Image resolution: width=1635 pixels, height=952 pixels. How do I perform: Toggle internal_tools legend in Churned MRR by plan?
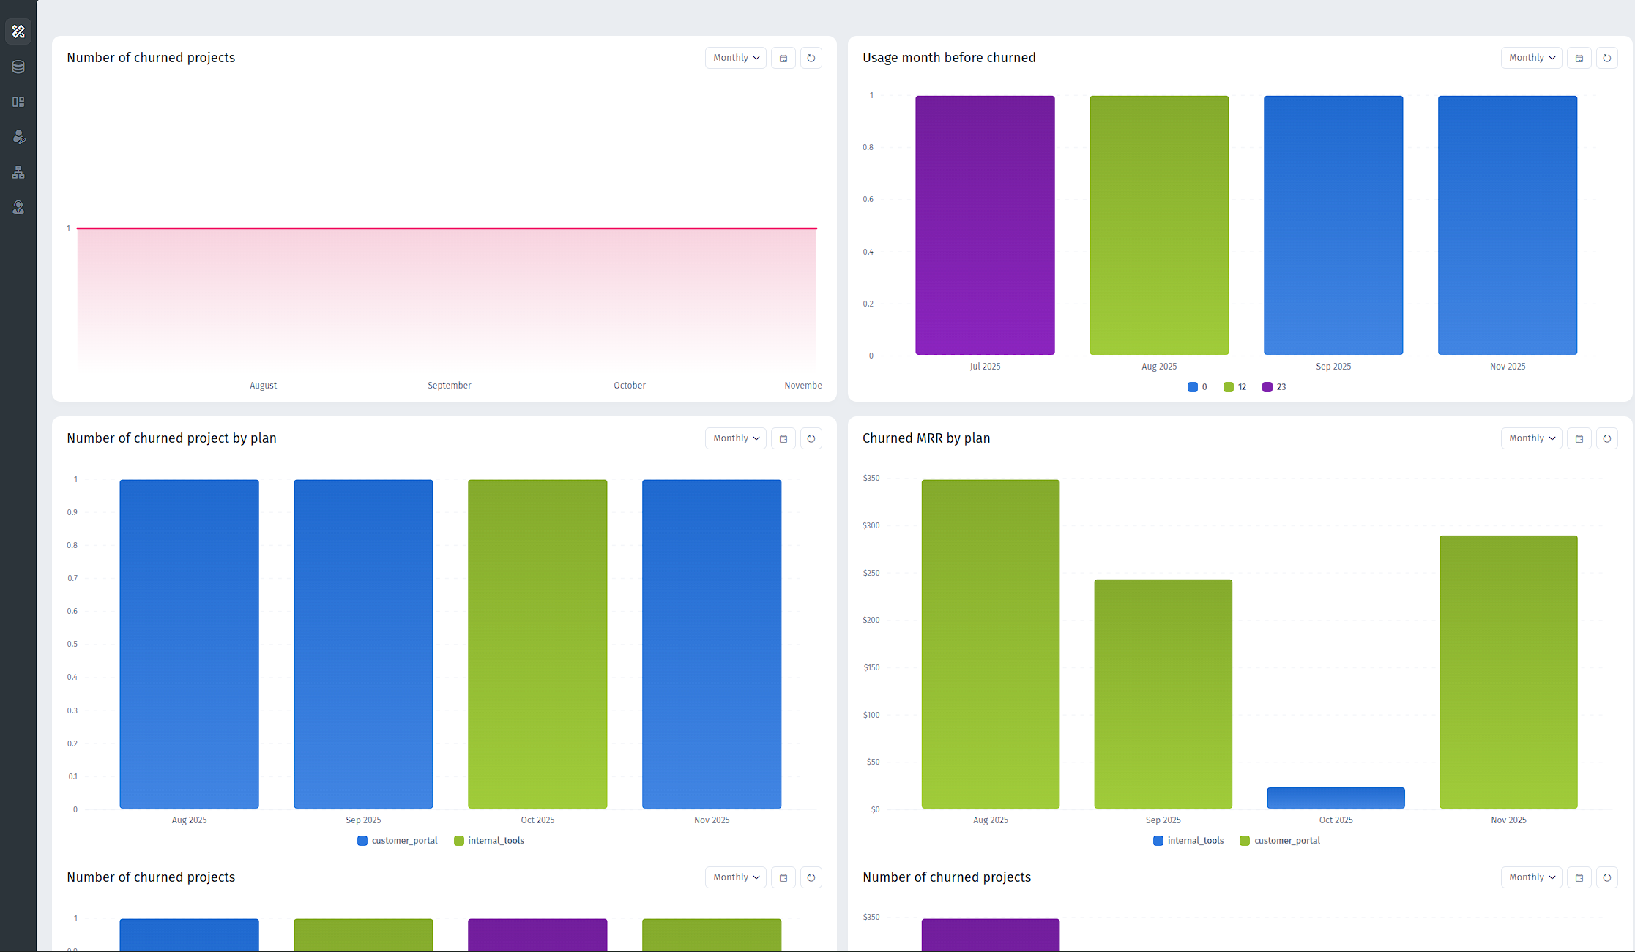click(x=1188, y=841)
